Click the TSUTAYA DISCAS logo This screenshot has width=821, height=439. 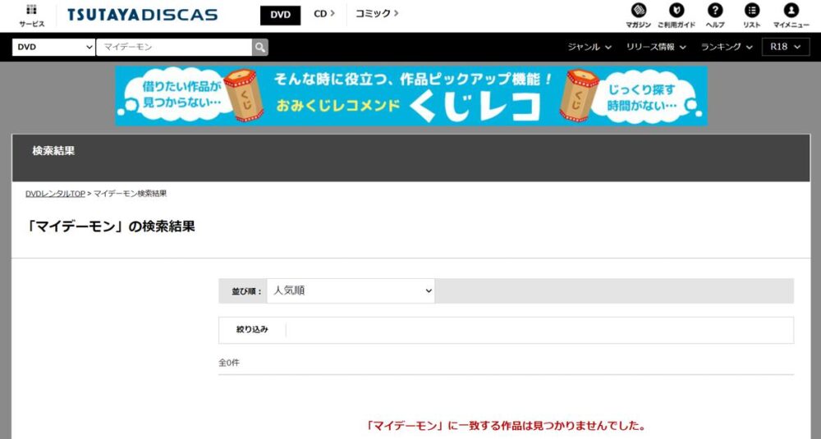click(x=142, y=15)
